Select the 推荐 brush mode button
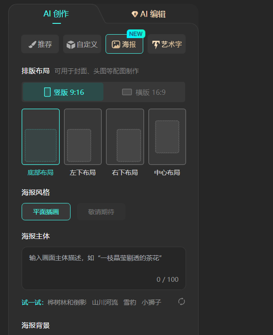 [40, 44]
